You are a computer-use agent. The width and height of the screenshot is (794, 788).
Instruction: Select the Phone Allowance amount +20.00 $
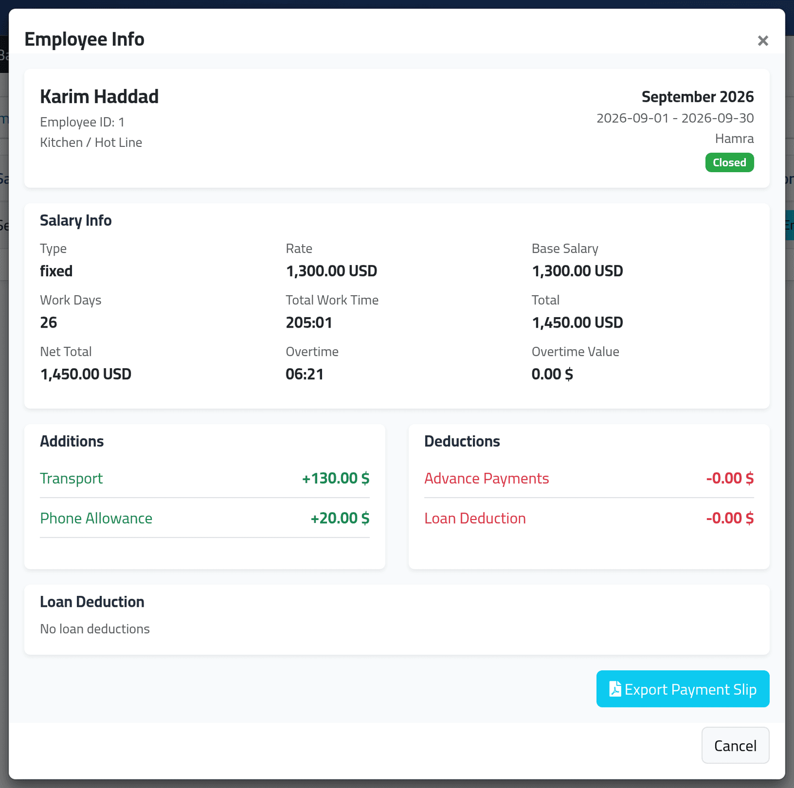point(340,518)
